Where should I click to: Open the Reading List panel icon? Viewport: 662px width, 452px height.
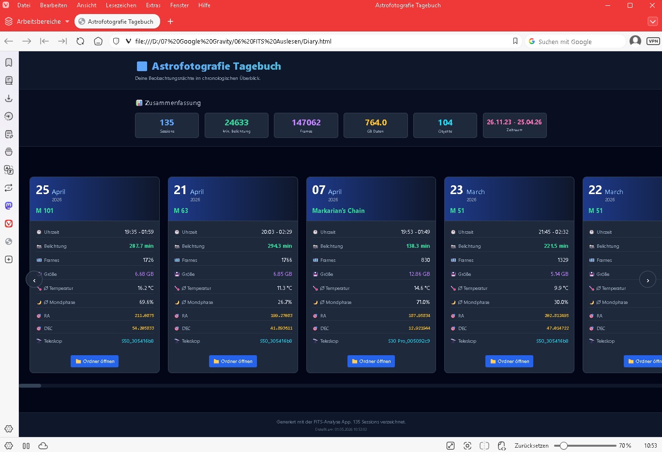click(9, 80)
